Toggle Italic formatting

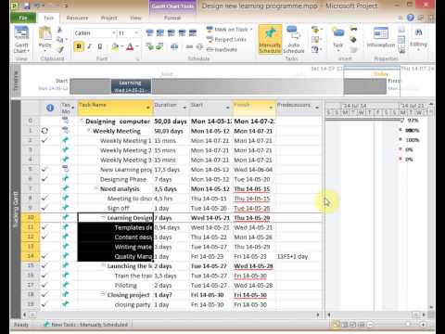pos(89,46)
